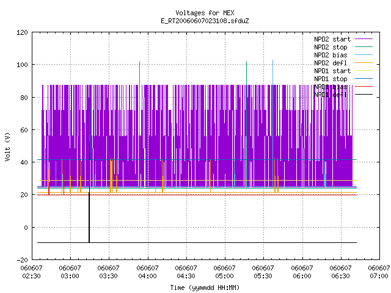Click the y-axis tick label 60

pos(24,130)
